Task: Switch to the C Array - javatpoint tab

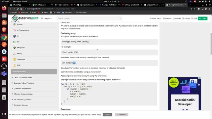Action: (132, 5)
